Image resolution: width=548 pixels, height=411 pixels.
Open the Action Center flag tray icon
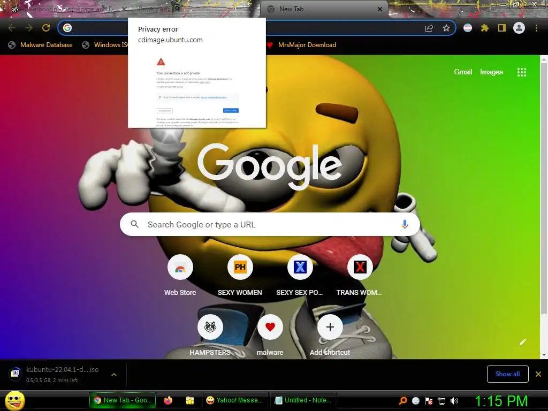(429, 401)
